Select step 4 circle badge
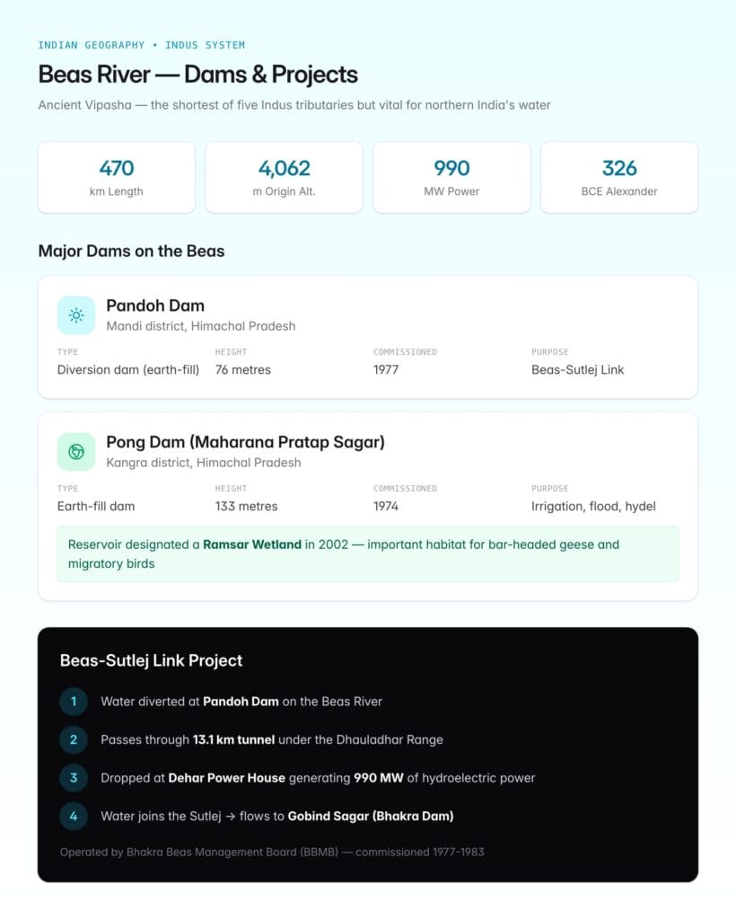This screenshot has height=920, width=736. click(74, 816)
